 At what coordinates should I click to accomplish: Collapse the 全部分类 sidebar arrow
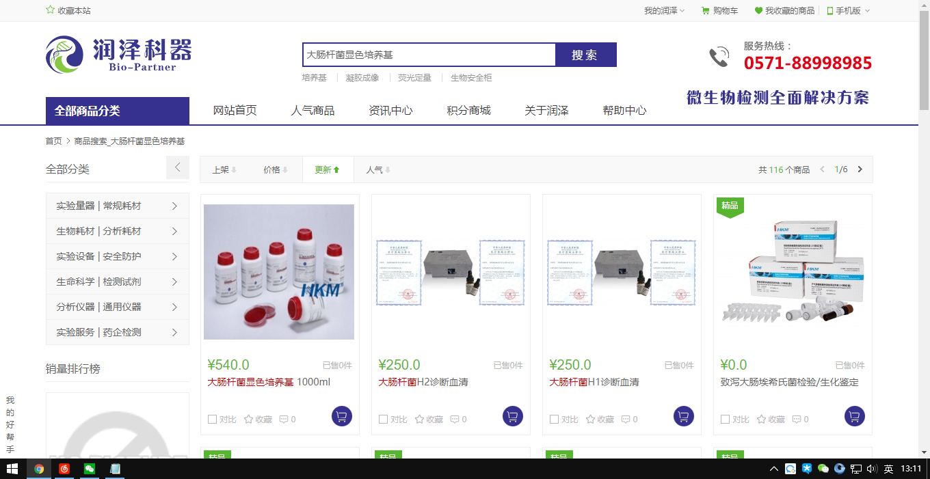(x=178, y=167)
